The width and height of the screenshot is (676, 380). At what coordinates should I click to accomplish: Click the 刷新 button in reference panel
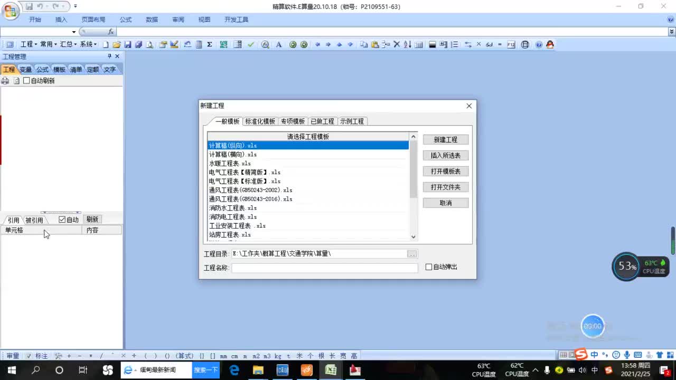click(x=92, y=220)
